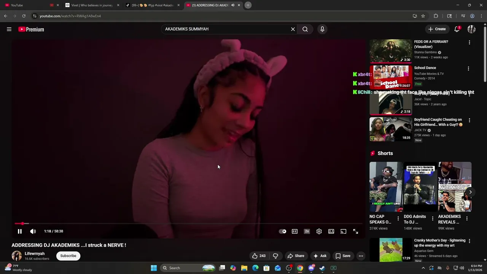Open the School Dance movie thumbnail
The image size is (487, 274).
coord(391,77)
